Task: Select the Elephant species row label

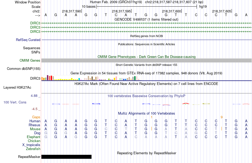Action: [x=33, y=137]
